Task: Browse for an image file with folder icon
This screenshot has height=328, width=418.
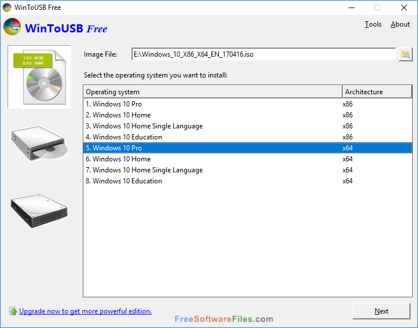Action: coord(405,54)
